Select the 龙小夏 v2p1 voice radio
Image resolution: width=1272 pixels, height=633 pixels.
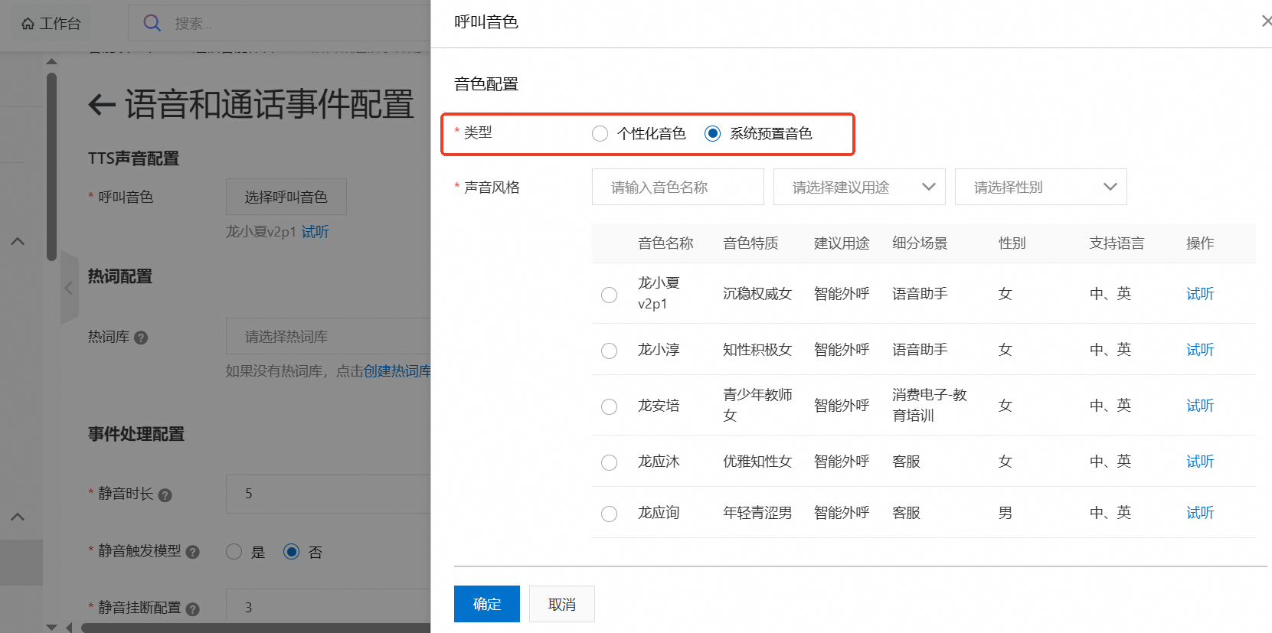coord(609,295)
